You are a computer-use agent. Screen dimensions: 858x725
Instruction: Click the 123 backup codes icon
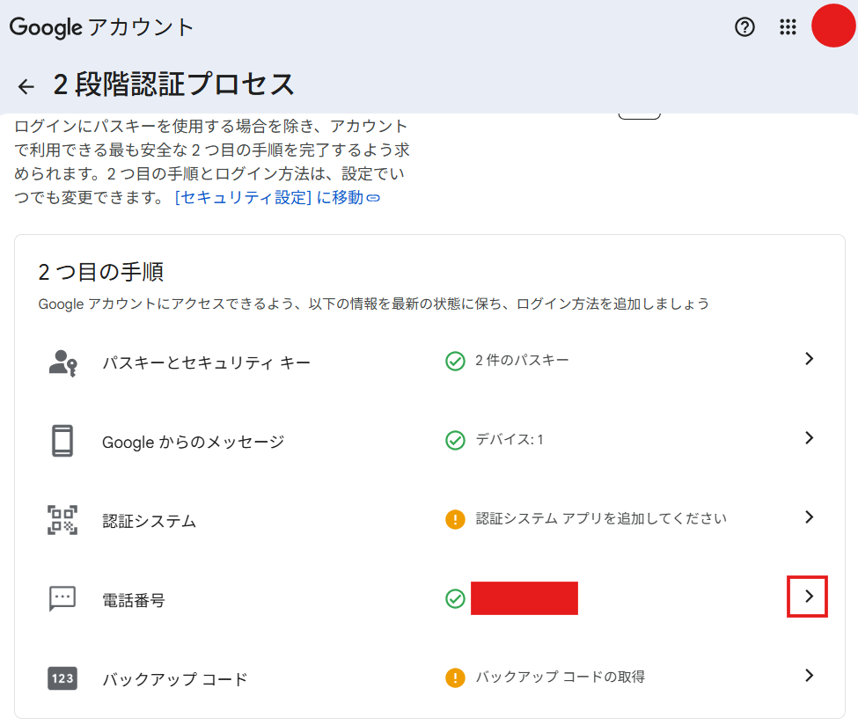point(62,678)
